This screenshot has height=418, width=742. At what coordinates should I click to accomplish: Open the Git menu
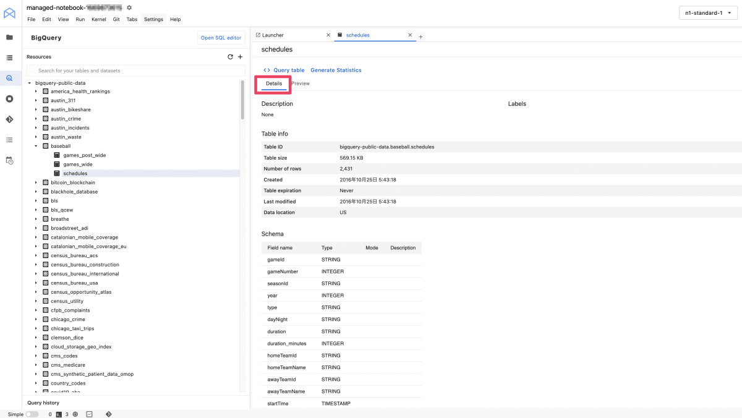pos(116,19)
